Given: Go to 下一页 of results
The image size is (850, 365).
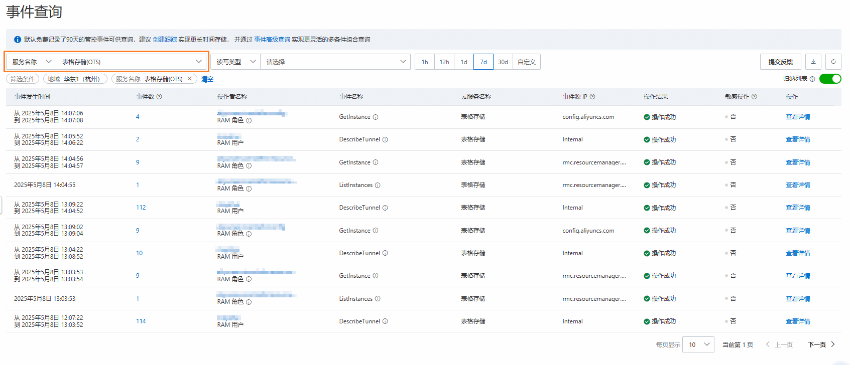Looking at the screenshot, I should (821, 344).
